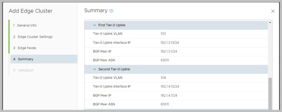Collapse the First Tier-0 Uplink section

(x=95, y=25)
